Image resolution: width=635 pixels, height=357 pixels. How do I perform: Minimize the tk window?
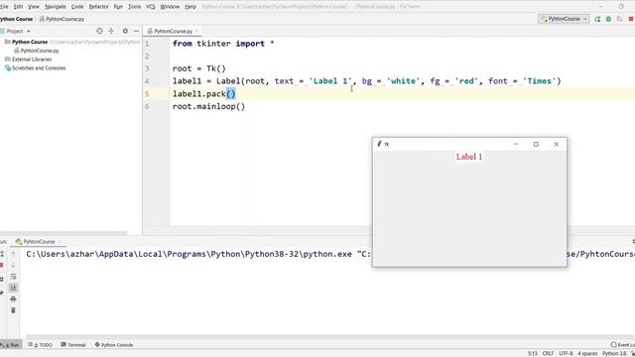click(516, 144)
